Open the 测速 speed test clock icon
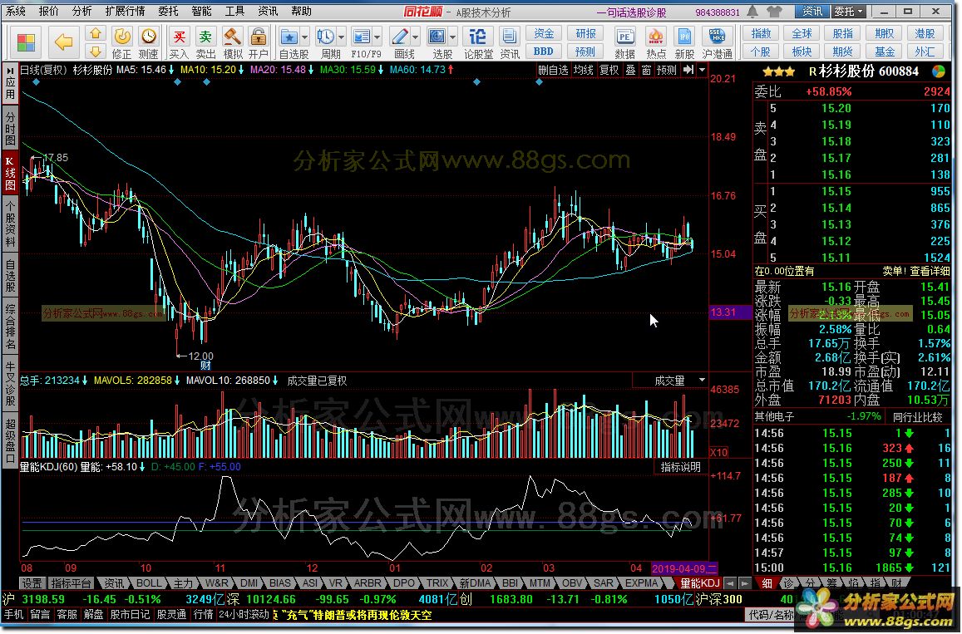The height and width of the screenshot is (634, 962). pyautogui.click(x=148, y=37)
